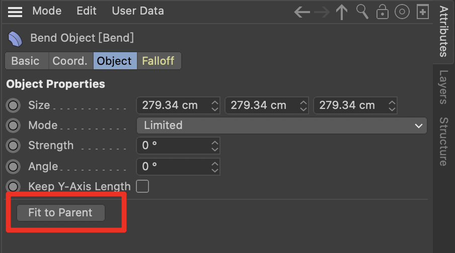Click the circular lock mode icon
The height and width of the screenshot is (253, 455).
click(x=402, y=12)
